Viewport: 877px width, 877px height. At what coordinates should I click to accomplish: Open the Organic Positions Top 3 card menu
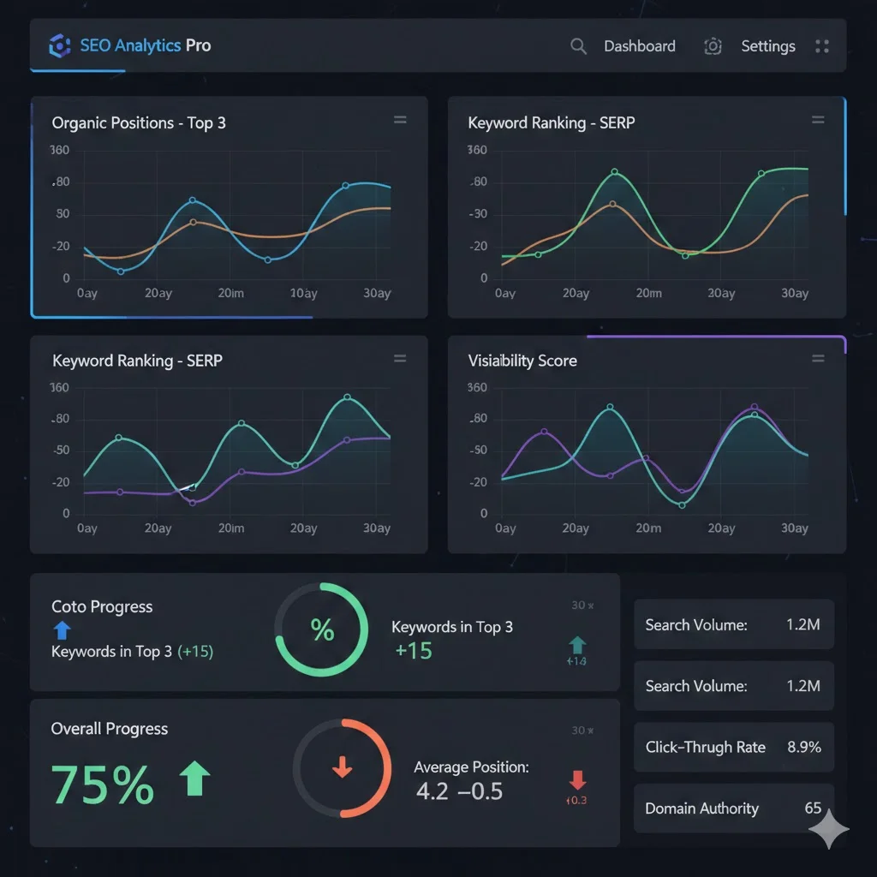(x=400, y=120)
